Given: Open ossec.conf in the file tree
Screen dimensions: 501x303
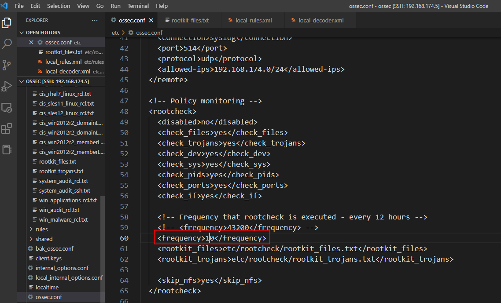Looking at the screenshot, I should (x=48, y=297).
